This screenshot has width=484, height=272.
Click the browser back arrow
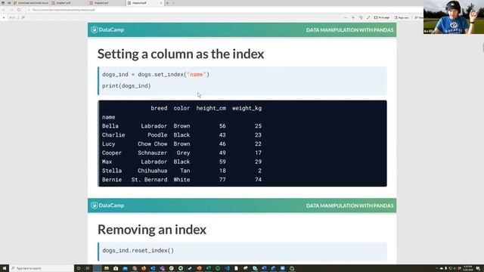tap(4, 10)
